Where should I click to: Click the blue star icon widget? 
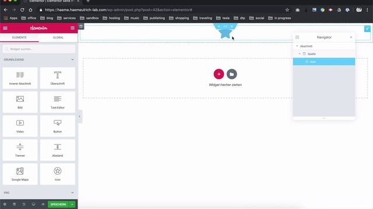(x=225, y=34)
